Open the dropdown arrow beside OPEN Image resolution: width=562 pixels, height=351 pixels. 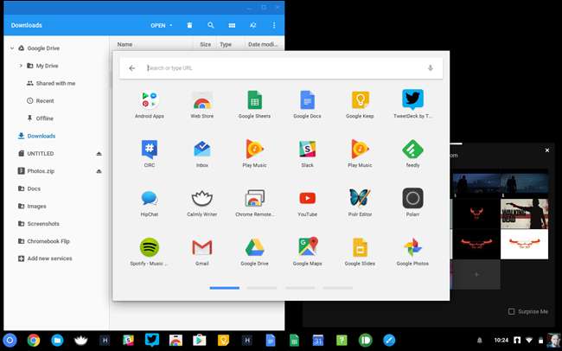(171, 25)
